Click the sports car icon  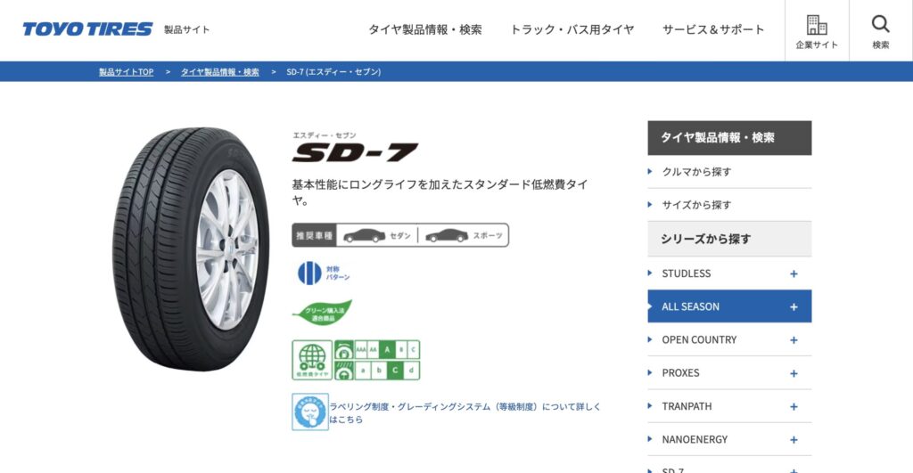(x=447, y=236)
